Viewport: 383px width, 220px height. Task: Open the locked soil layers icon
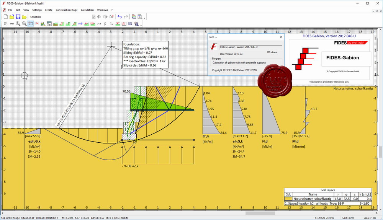[43, 24]
